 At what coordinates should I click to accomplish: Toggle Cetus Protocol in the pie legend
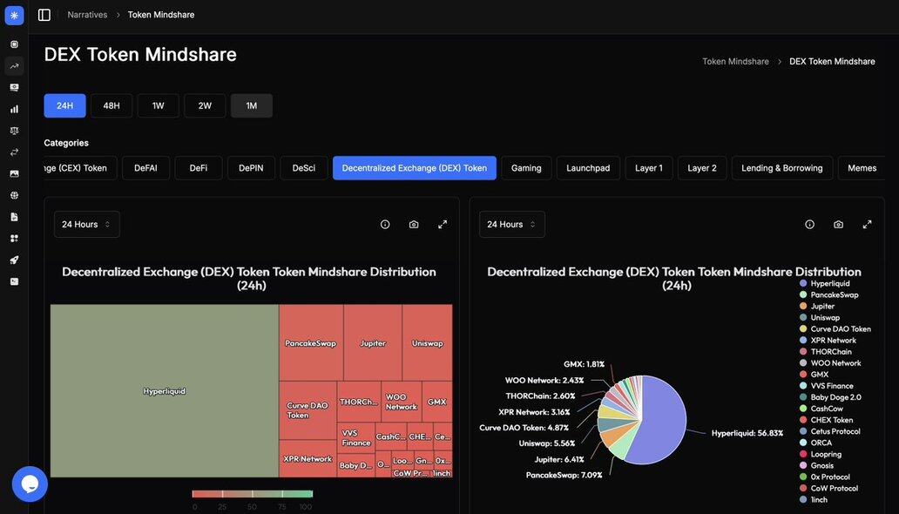pos(829,431)
